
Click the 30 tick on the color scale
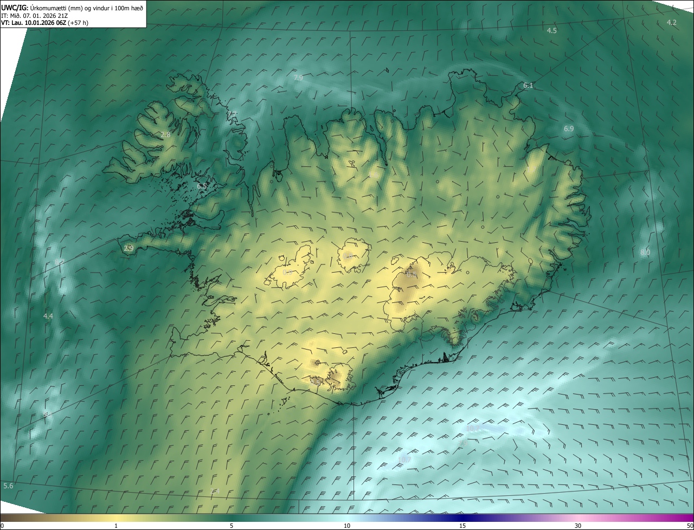click(x=578, y=526)
